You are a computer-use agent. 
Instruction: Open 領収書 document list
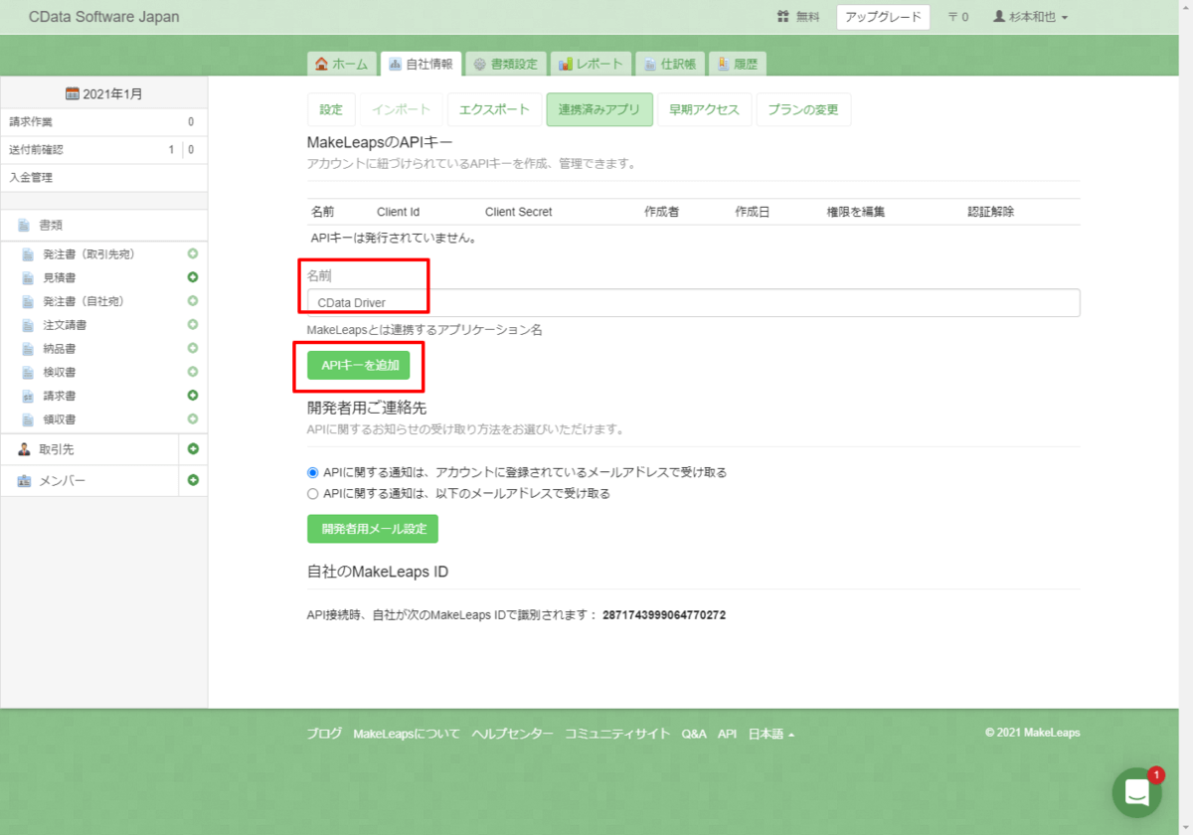point(60,419)
